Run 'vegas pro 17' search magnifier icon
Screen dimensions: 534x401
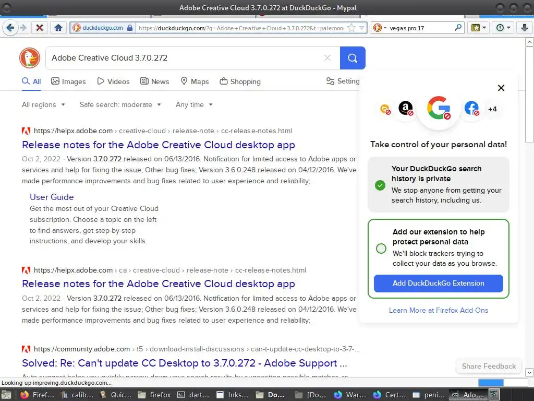tap(458, 28)
